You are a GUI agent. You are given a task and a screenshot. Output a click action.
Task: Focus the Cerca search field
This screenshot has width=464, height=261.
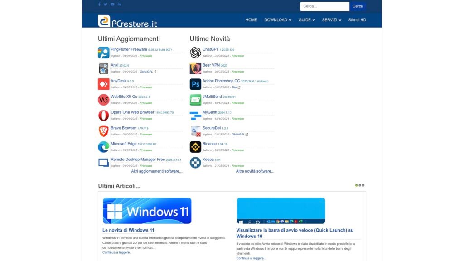point(324,6)
